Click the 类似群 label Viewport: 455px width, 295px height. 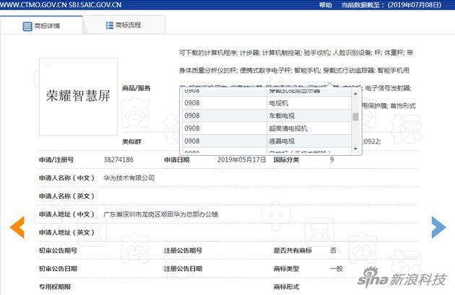(131, 141)
